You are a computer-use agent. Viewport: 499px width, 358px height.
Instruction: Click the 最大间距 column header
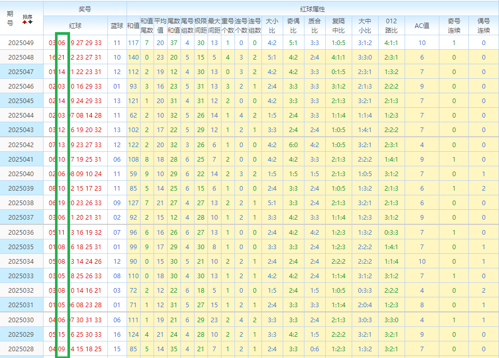click(214, 26)
